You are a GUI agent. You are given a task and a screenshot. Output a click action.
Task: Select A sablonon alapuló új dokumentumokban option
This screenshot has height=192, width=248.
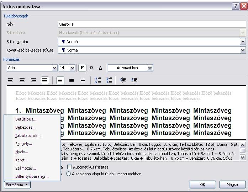(x=68, y=174)
